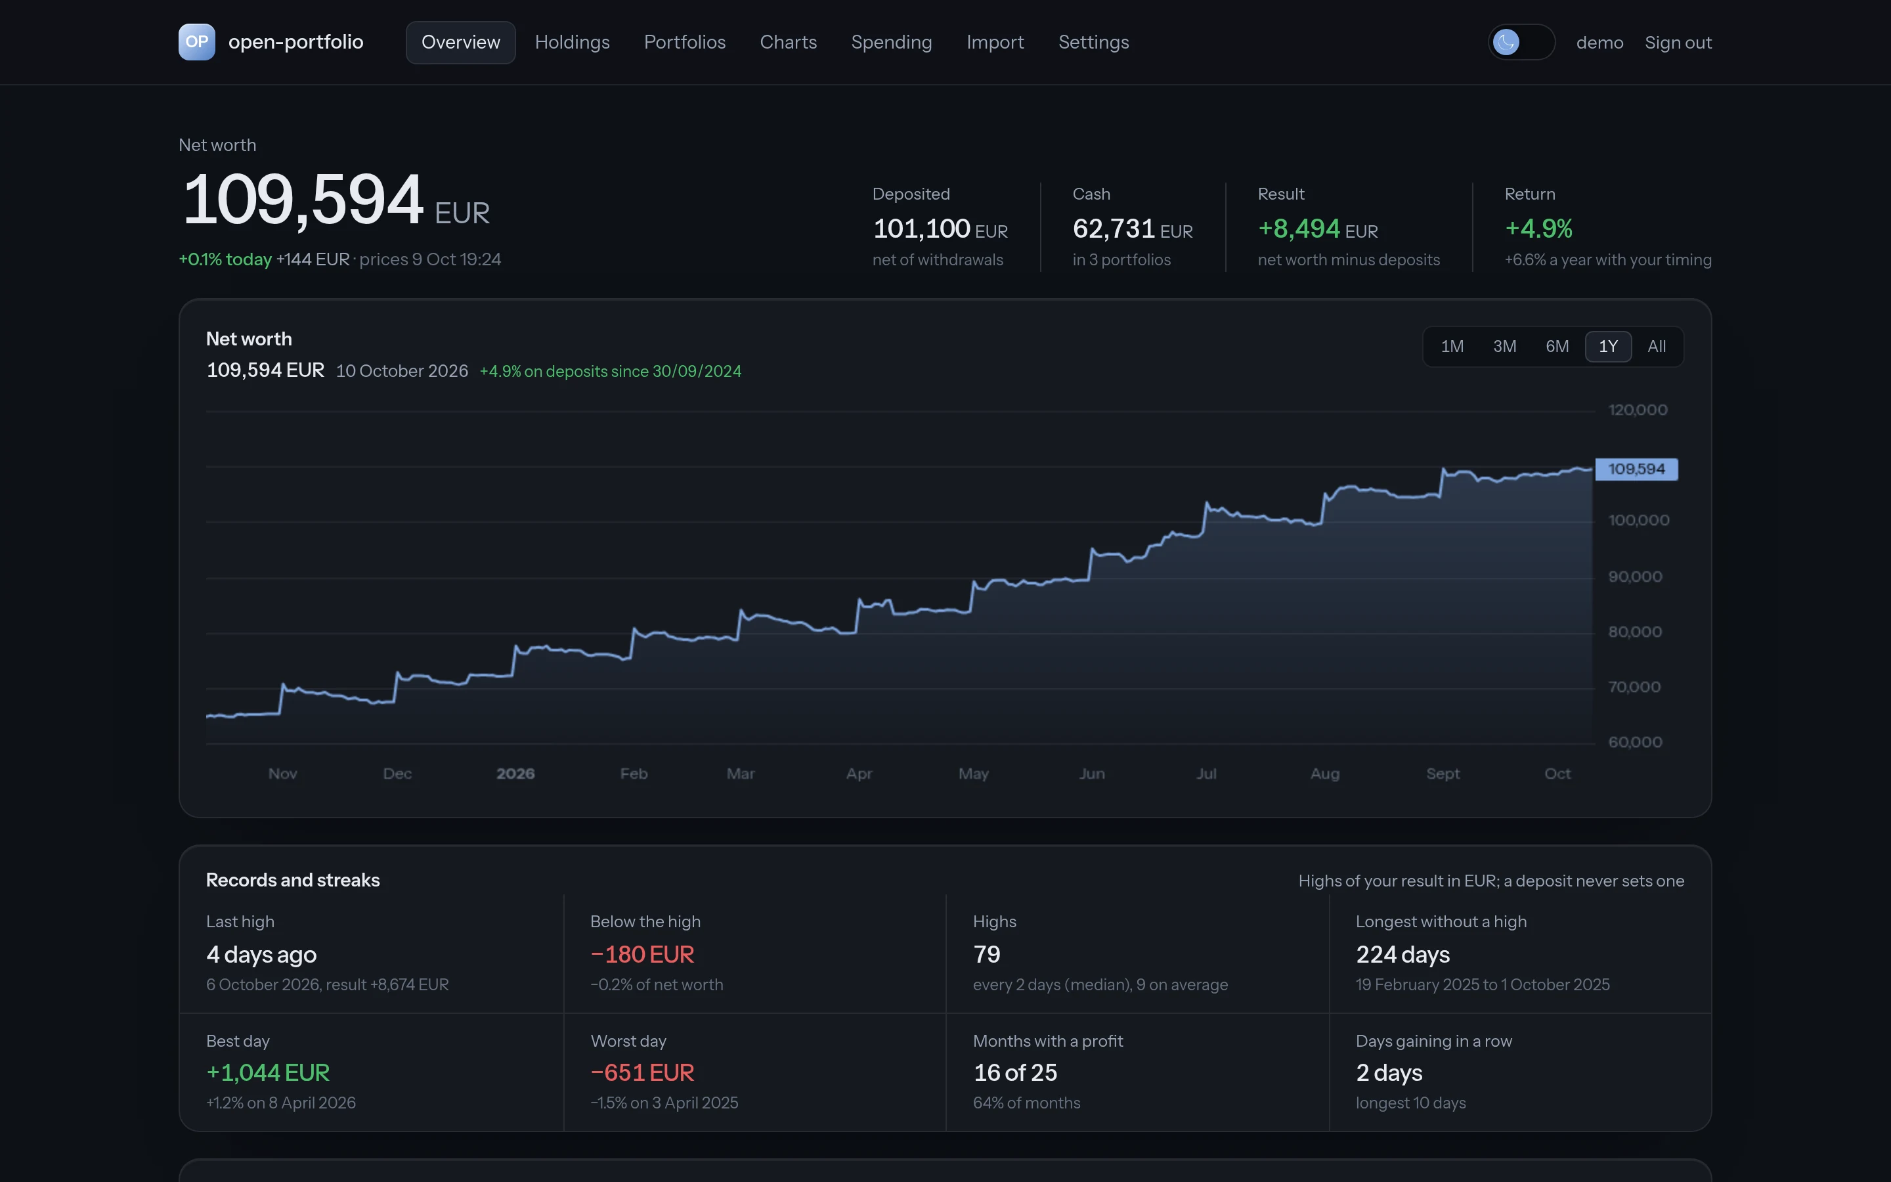1891x1182 pixels.
Task: Sign out of the account
Action: (x=1678, y=43)
